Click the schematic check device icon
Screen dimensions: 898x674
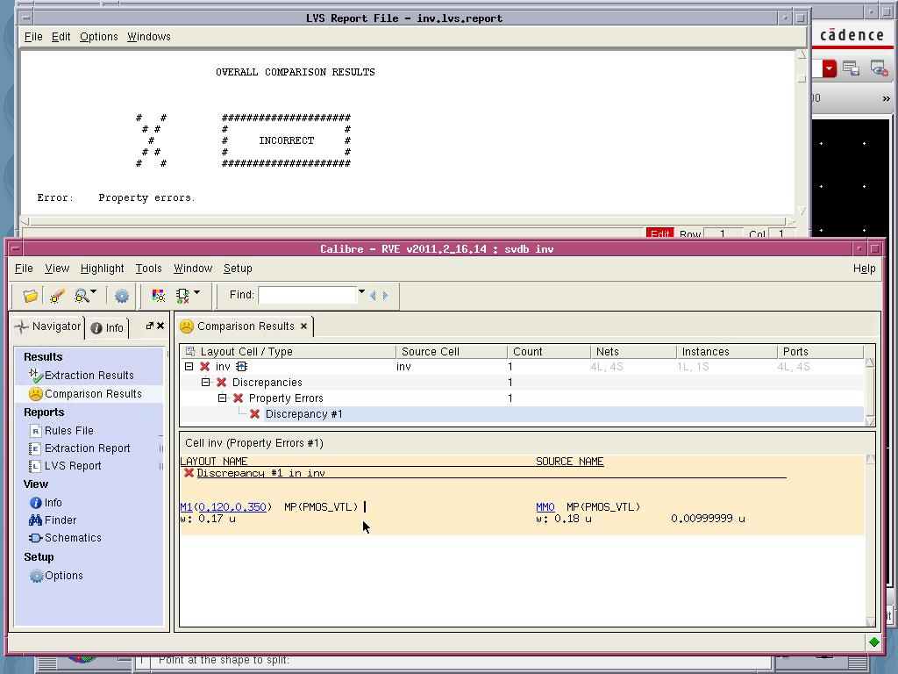point(182,296)
